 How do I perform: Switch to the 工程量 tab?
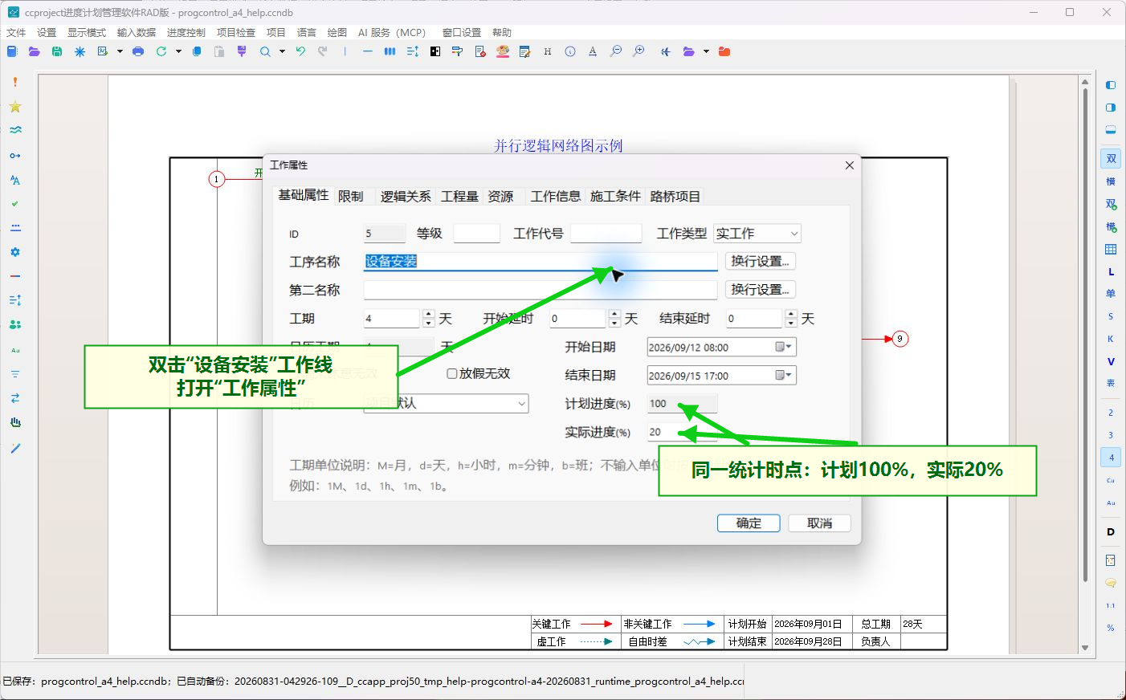click(x=459, y=196)
